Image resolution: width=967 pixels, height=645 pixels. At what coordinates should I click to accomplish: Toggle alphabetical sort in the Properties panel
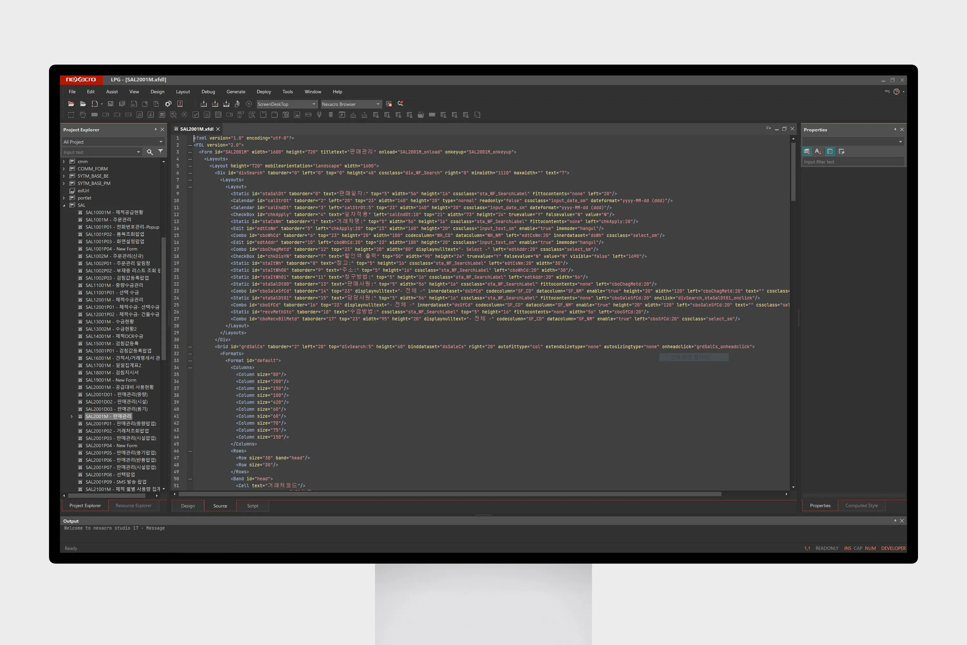[x=818, y=151]
